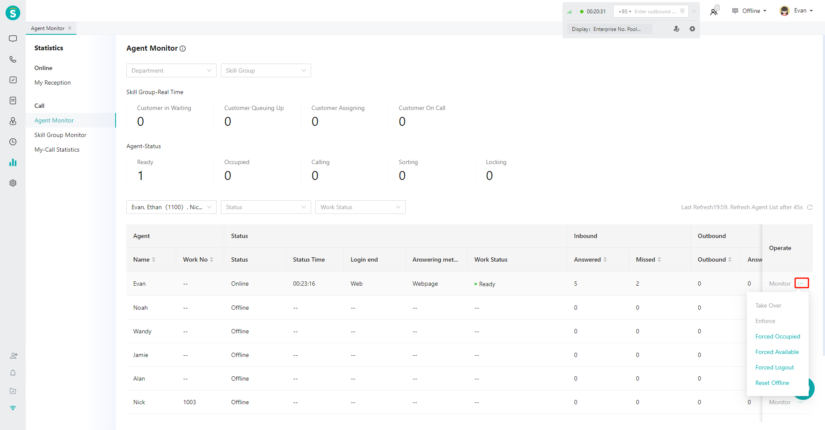Select My-Call Statistics menu item
This screenshot has width=825, height=430.
pos(57,149)
